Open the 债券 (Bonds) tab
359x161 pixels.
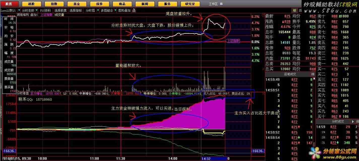[x=100, y=4]
